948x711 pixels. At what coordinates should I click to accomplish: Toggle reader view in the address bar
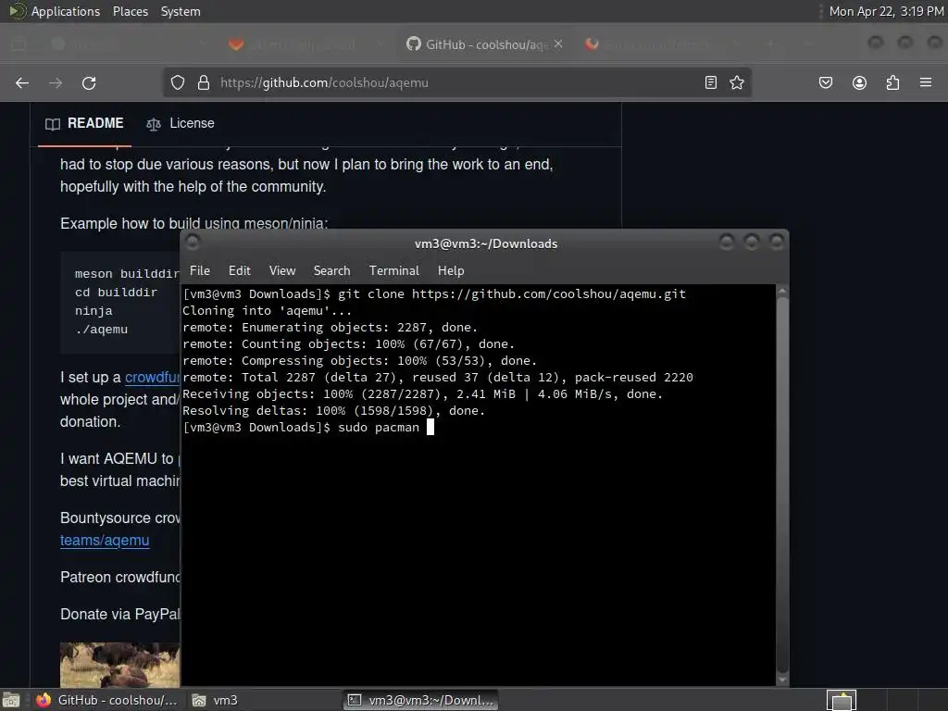(x=711, y=82)
